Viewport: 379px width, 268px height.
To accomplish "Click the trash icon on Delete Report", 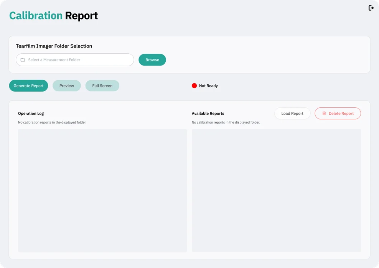I will coord(324,113).
